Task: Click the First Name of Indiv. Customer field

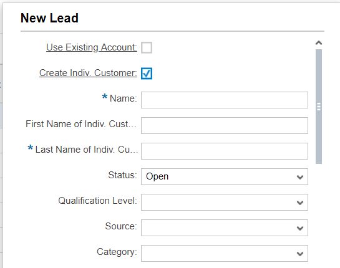Action: pyautogui.click(x=225, y=126)
